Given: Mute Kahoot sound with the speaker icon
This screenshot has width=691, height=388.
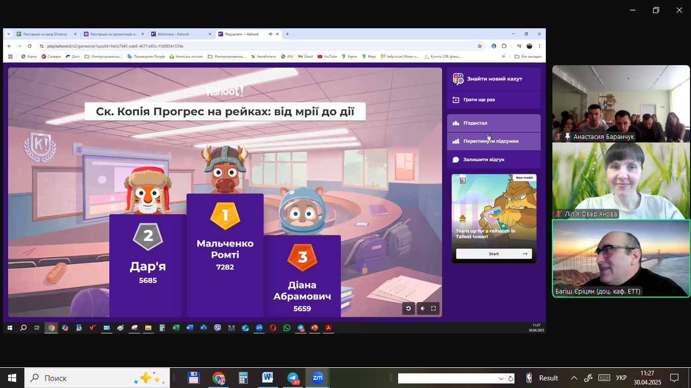Looking at the screenshot, I should click(x=421, y=309).
